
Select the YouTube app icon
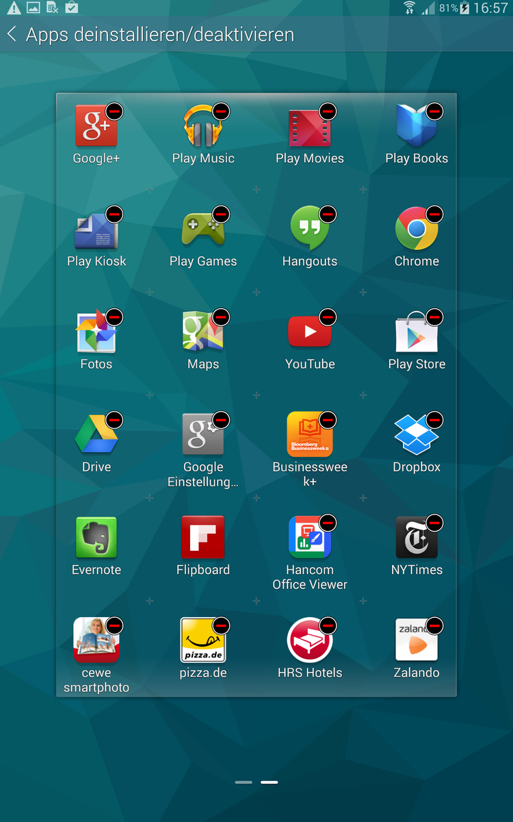pos(310,332)
